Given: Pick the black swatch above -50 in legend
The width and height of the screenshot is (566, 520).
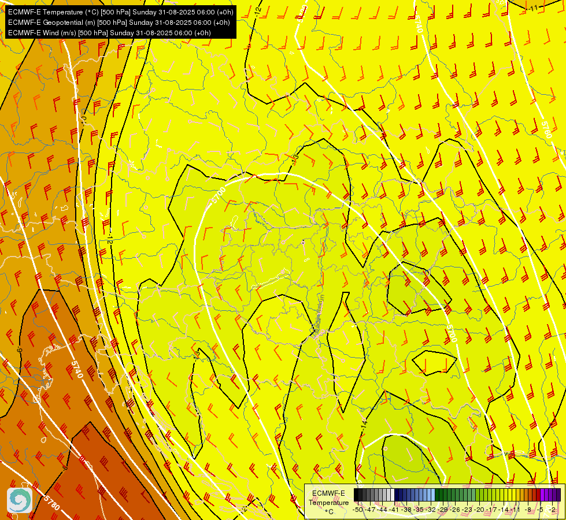Looking at the screenshot, I should [x=356, y=495].
